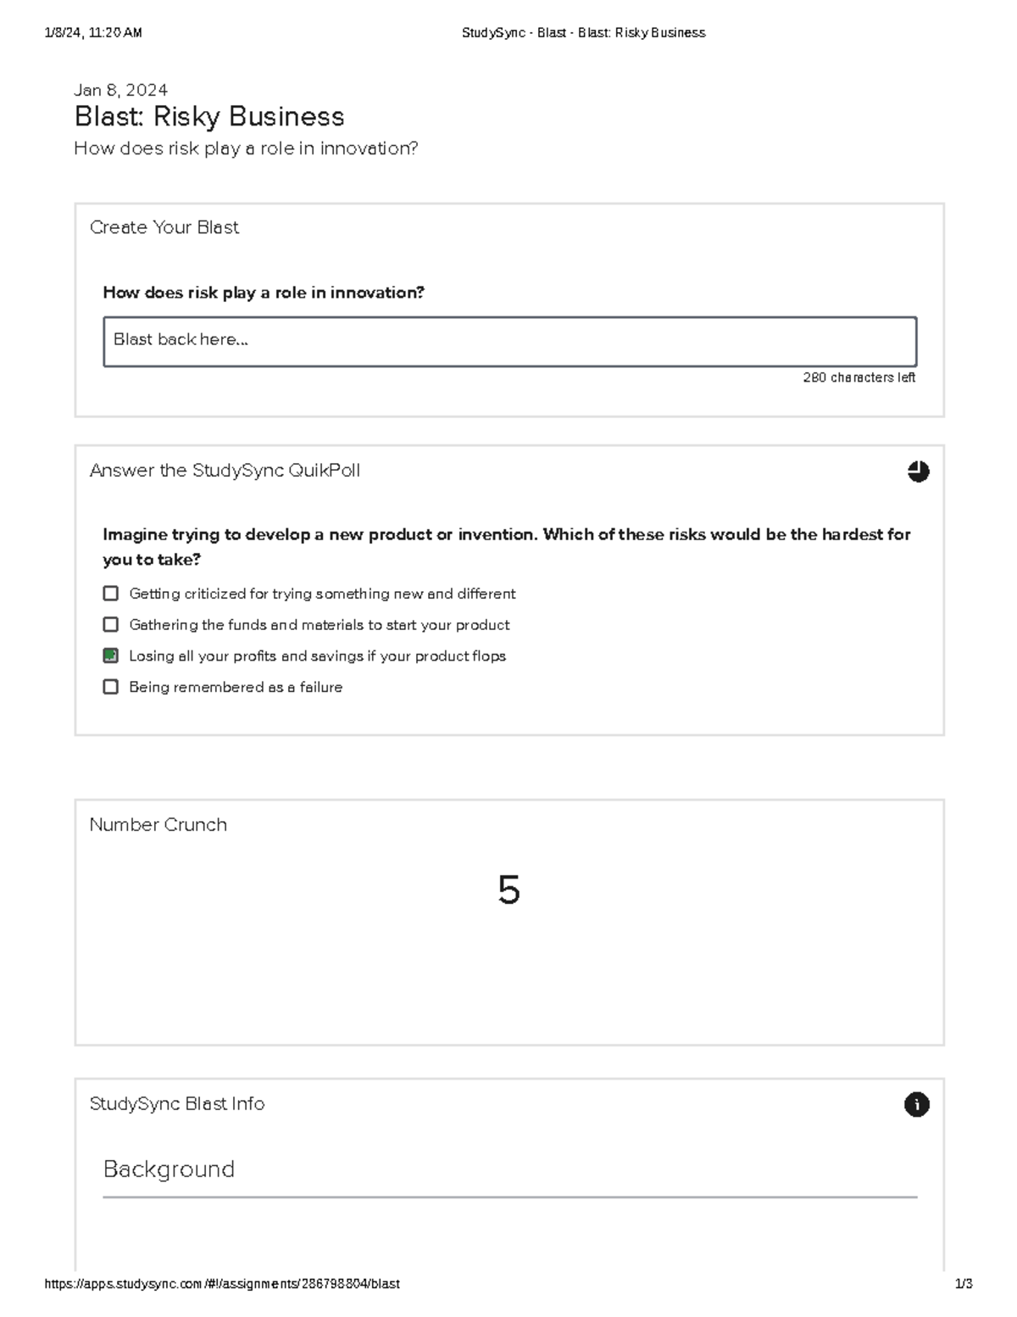Click the StudySync Blast Info panel header

176,1104
